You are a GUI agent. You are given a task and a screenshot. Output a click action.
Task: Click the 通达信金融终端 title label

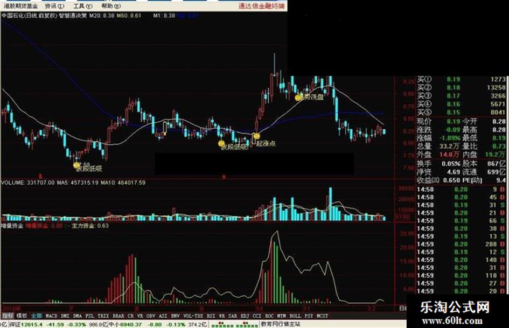pyautogui.click(x=262, y=6)
